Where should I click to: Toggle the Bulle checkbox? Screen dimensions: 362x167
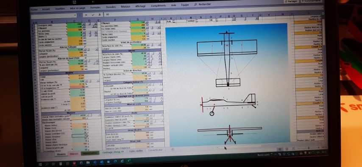coord(174,21)
